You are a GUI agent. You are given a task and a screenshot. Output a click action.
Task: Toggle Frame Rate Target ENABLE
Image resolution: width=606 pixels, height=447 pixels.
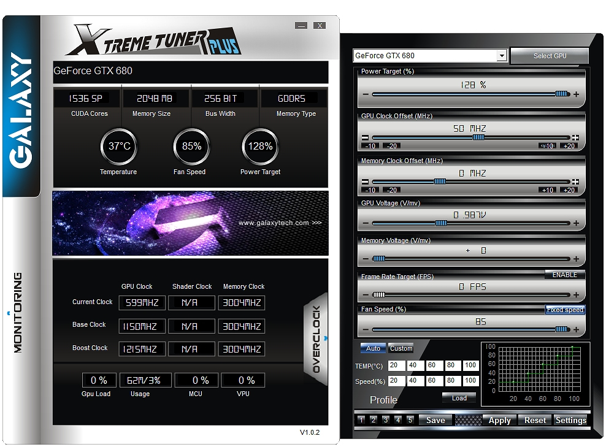coord(565,275)
